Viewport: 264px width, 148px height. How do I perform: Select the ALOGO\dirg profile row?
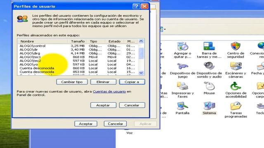(78, 53)
